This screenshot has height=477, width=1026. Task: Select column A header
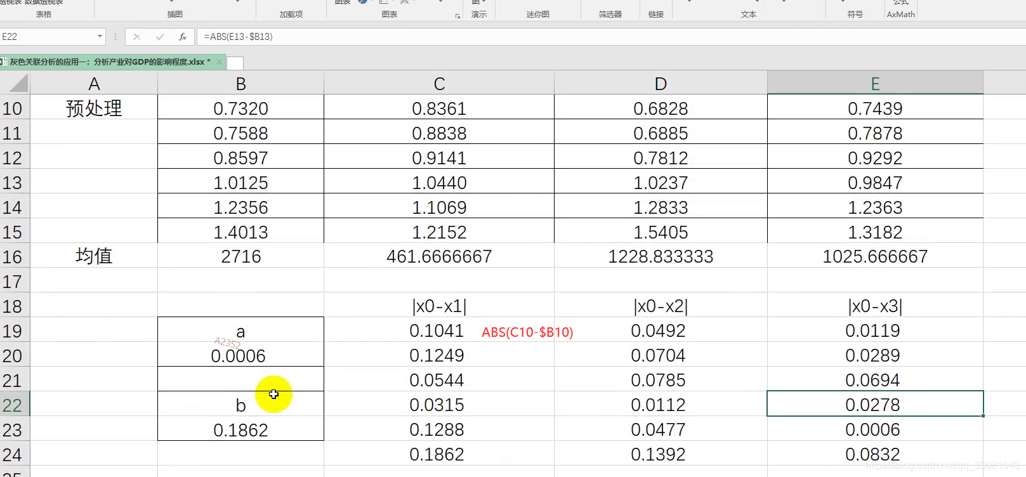[x=94, y=84]
